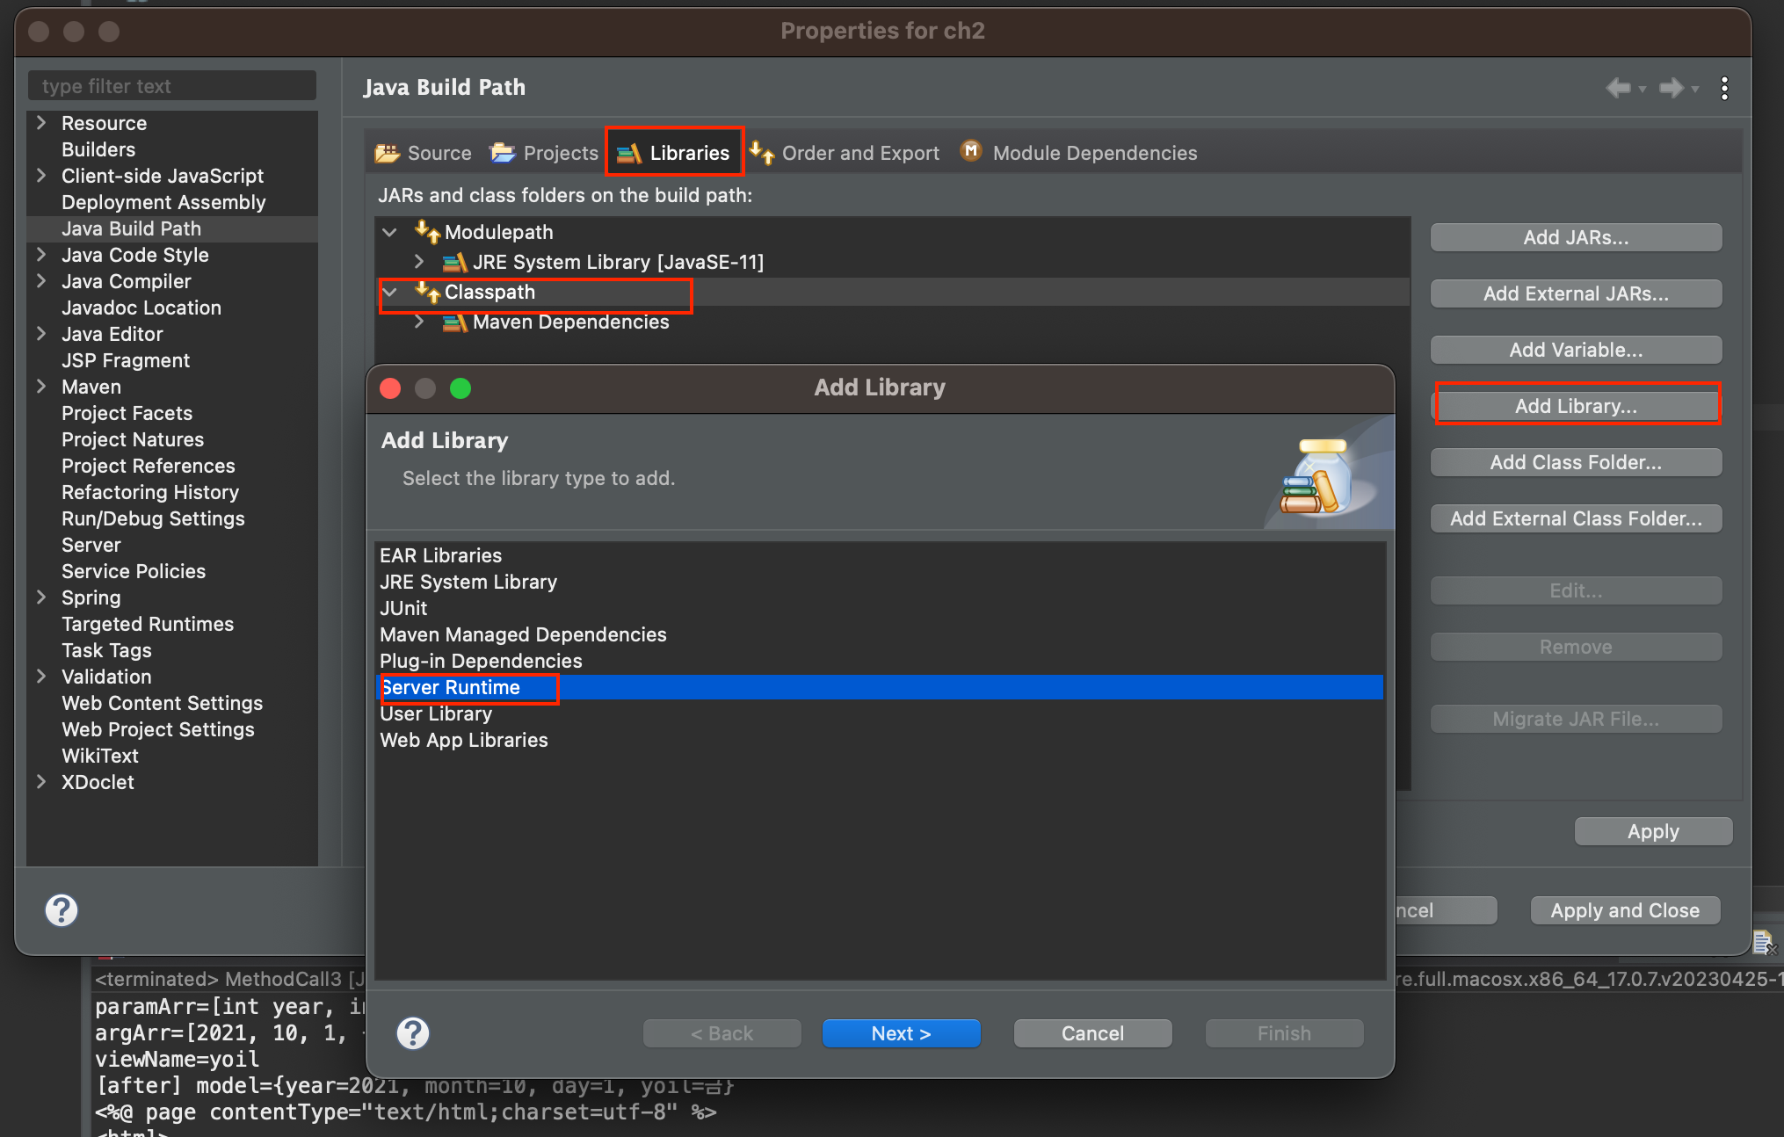Collapse the Classpath tree node
This screenshot has height=1137, width=1784.
point(390,292)
